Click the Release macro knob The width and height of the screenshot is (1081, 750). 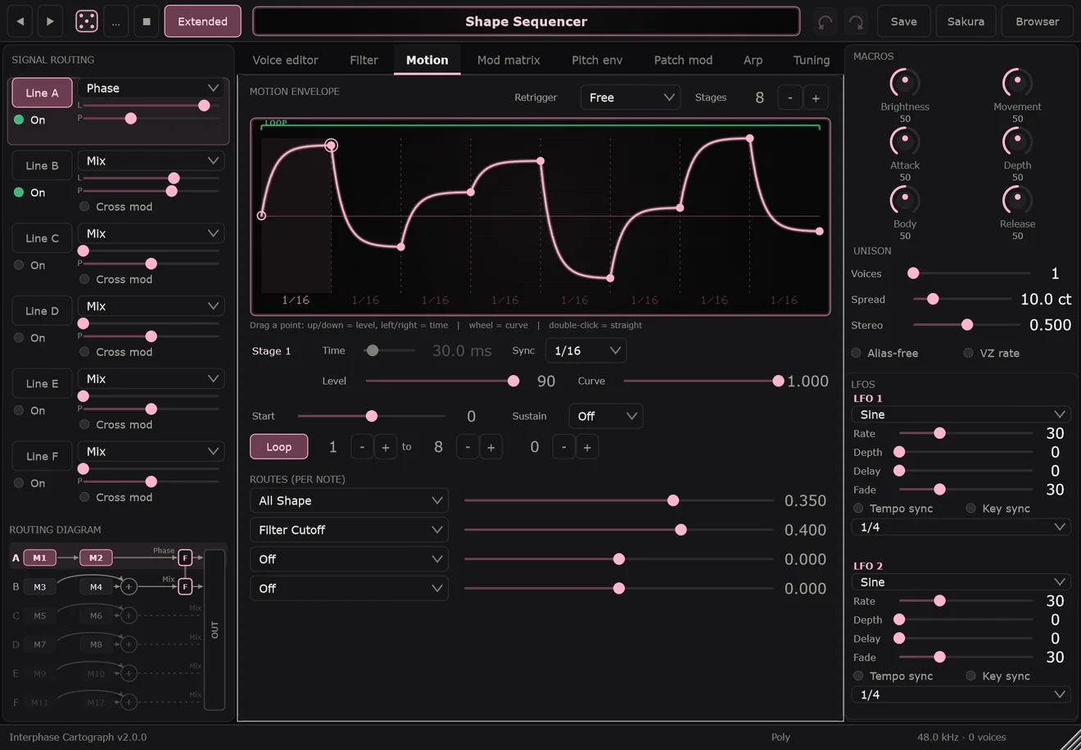coord(1017,200)
